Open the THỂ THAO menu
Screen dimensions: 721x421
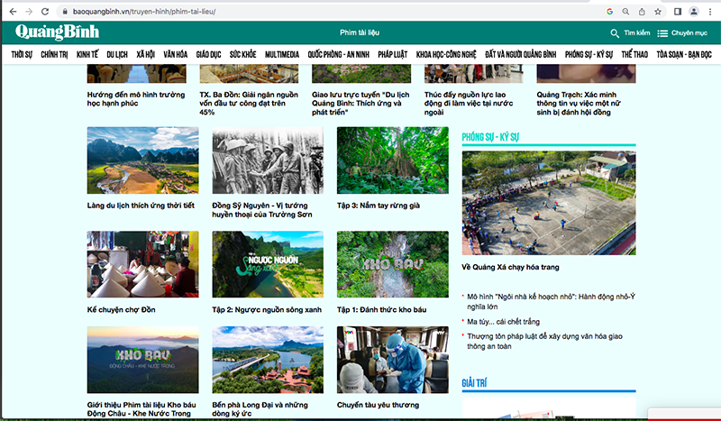[x=634, y=54]
